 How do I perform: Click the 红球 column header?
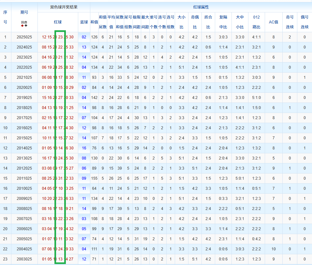point(58,22)
